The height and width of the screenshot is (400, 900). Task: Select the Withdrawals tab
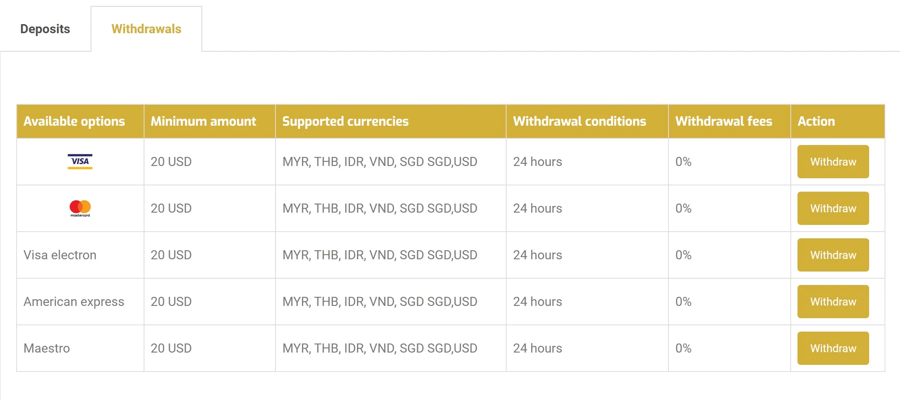pos(146,29)
